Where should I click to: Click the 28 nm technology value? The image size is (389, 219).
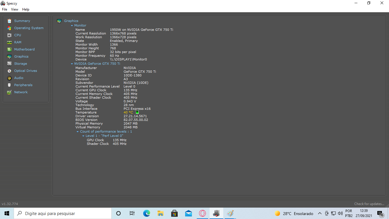(x=129, y=105)
